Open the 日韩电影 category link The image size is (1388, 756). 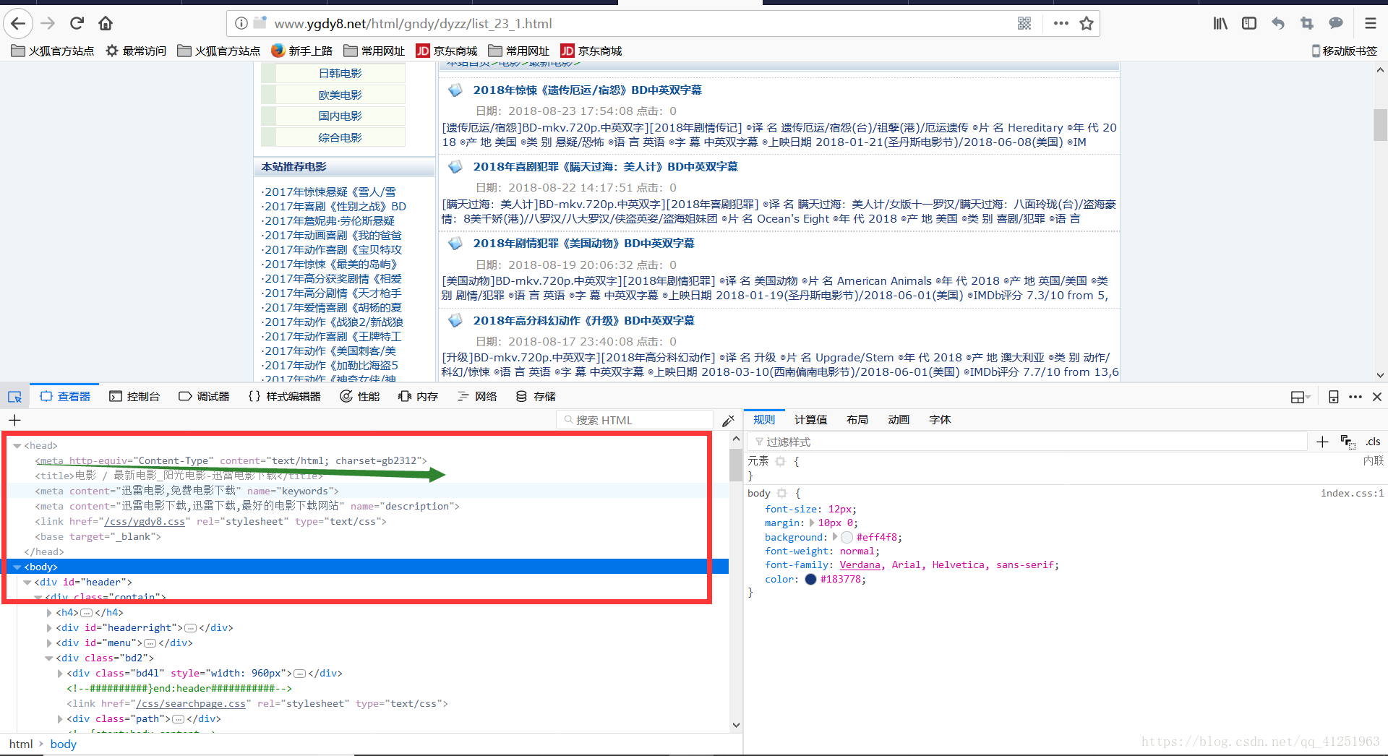coord(340,73)
